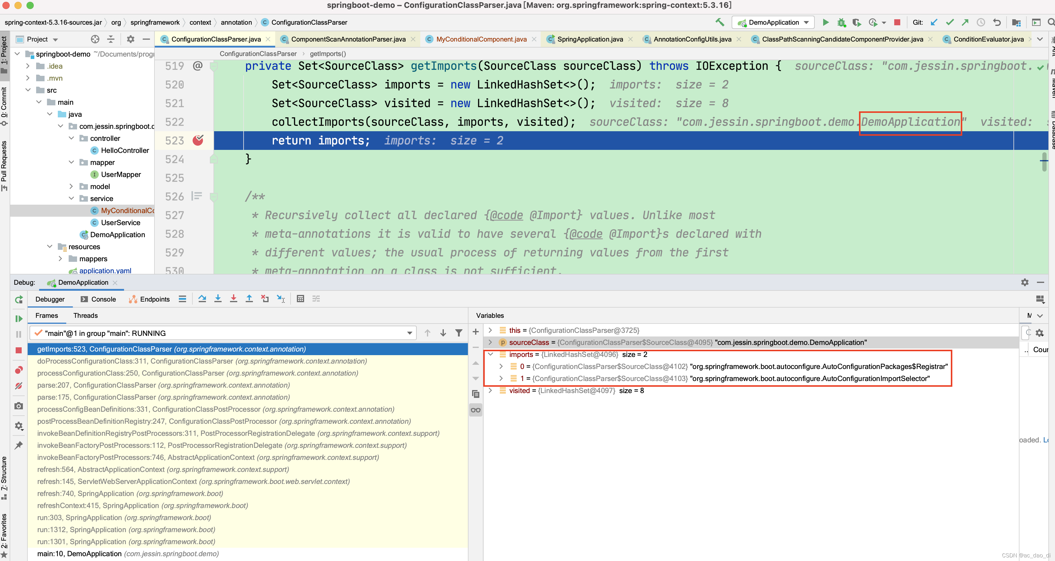Open the Console tab in Debug panel
The height and width of the screenshot is (561, 1055).
pyautogui.click(x=98, y=299)
